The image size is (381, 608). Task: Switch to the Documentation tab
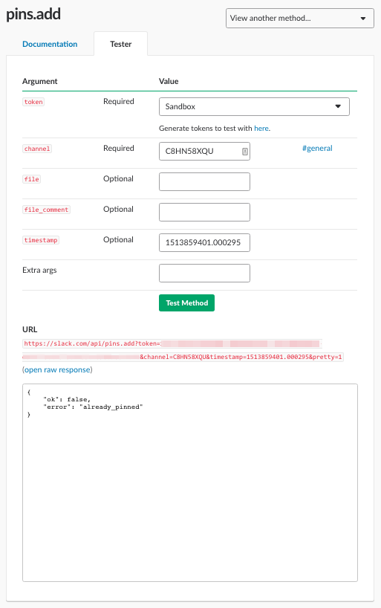pos(50,44)
